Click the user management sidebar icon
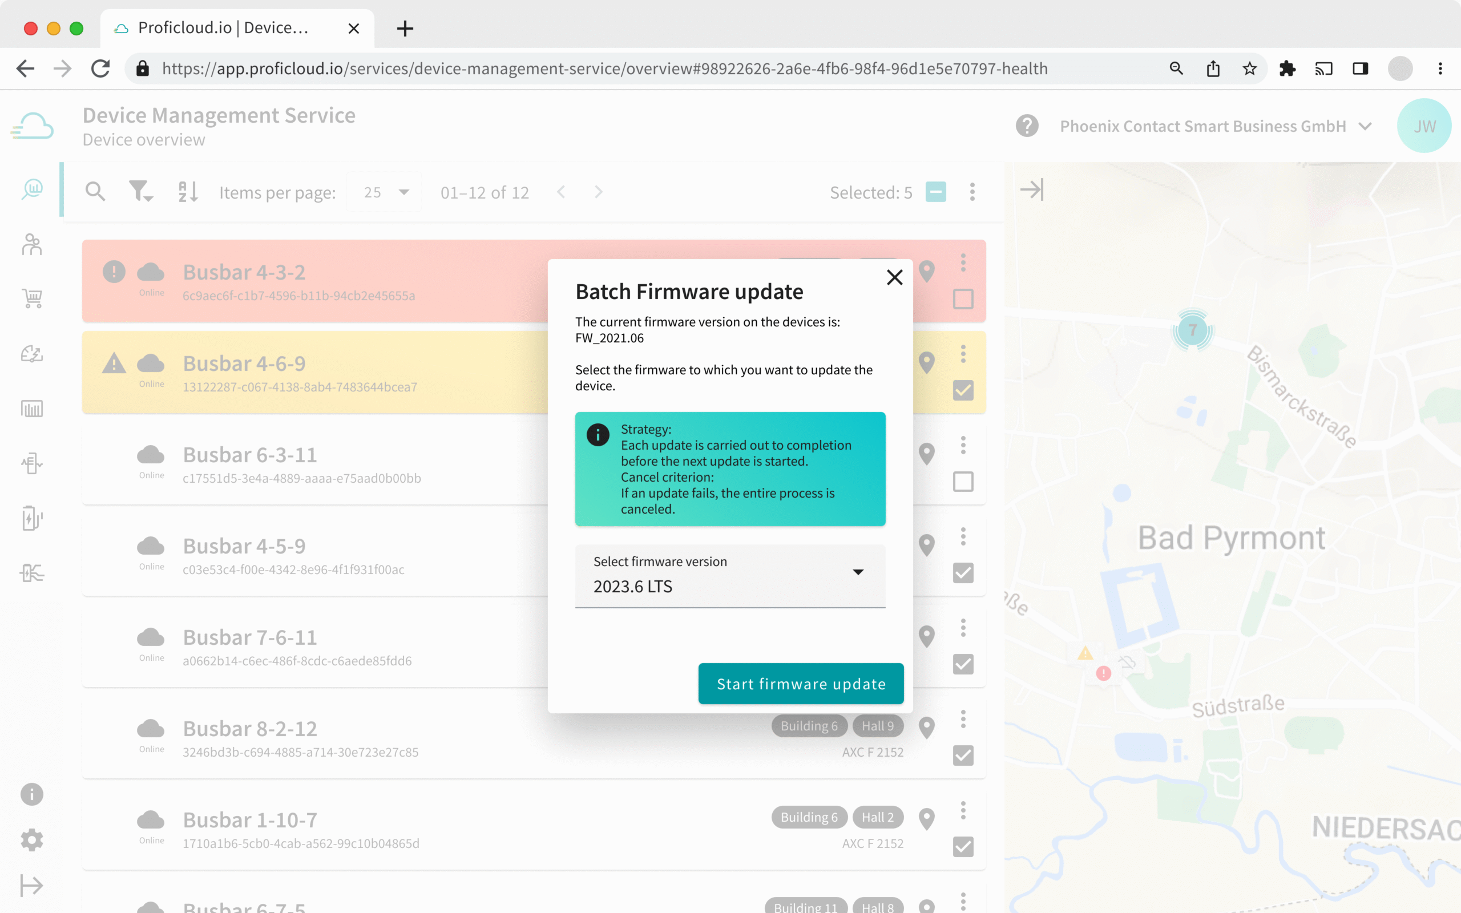The image size is (1461, 913). [32, 245]
